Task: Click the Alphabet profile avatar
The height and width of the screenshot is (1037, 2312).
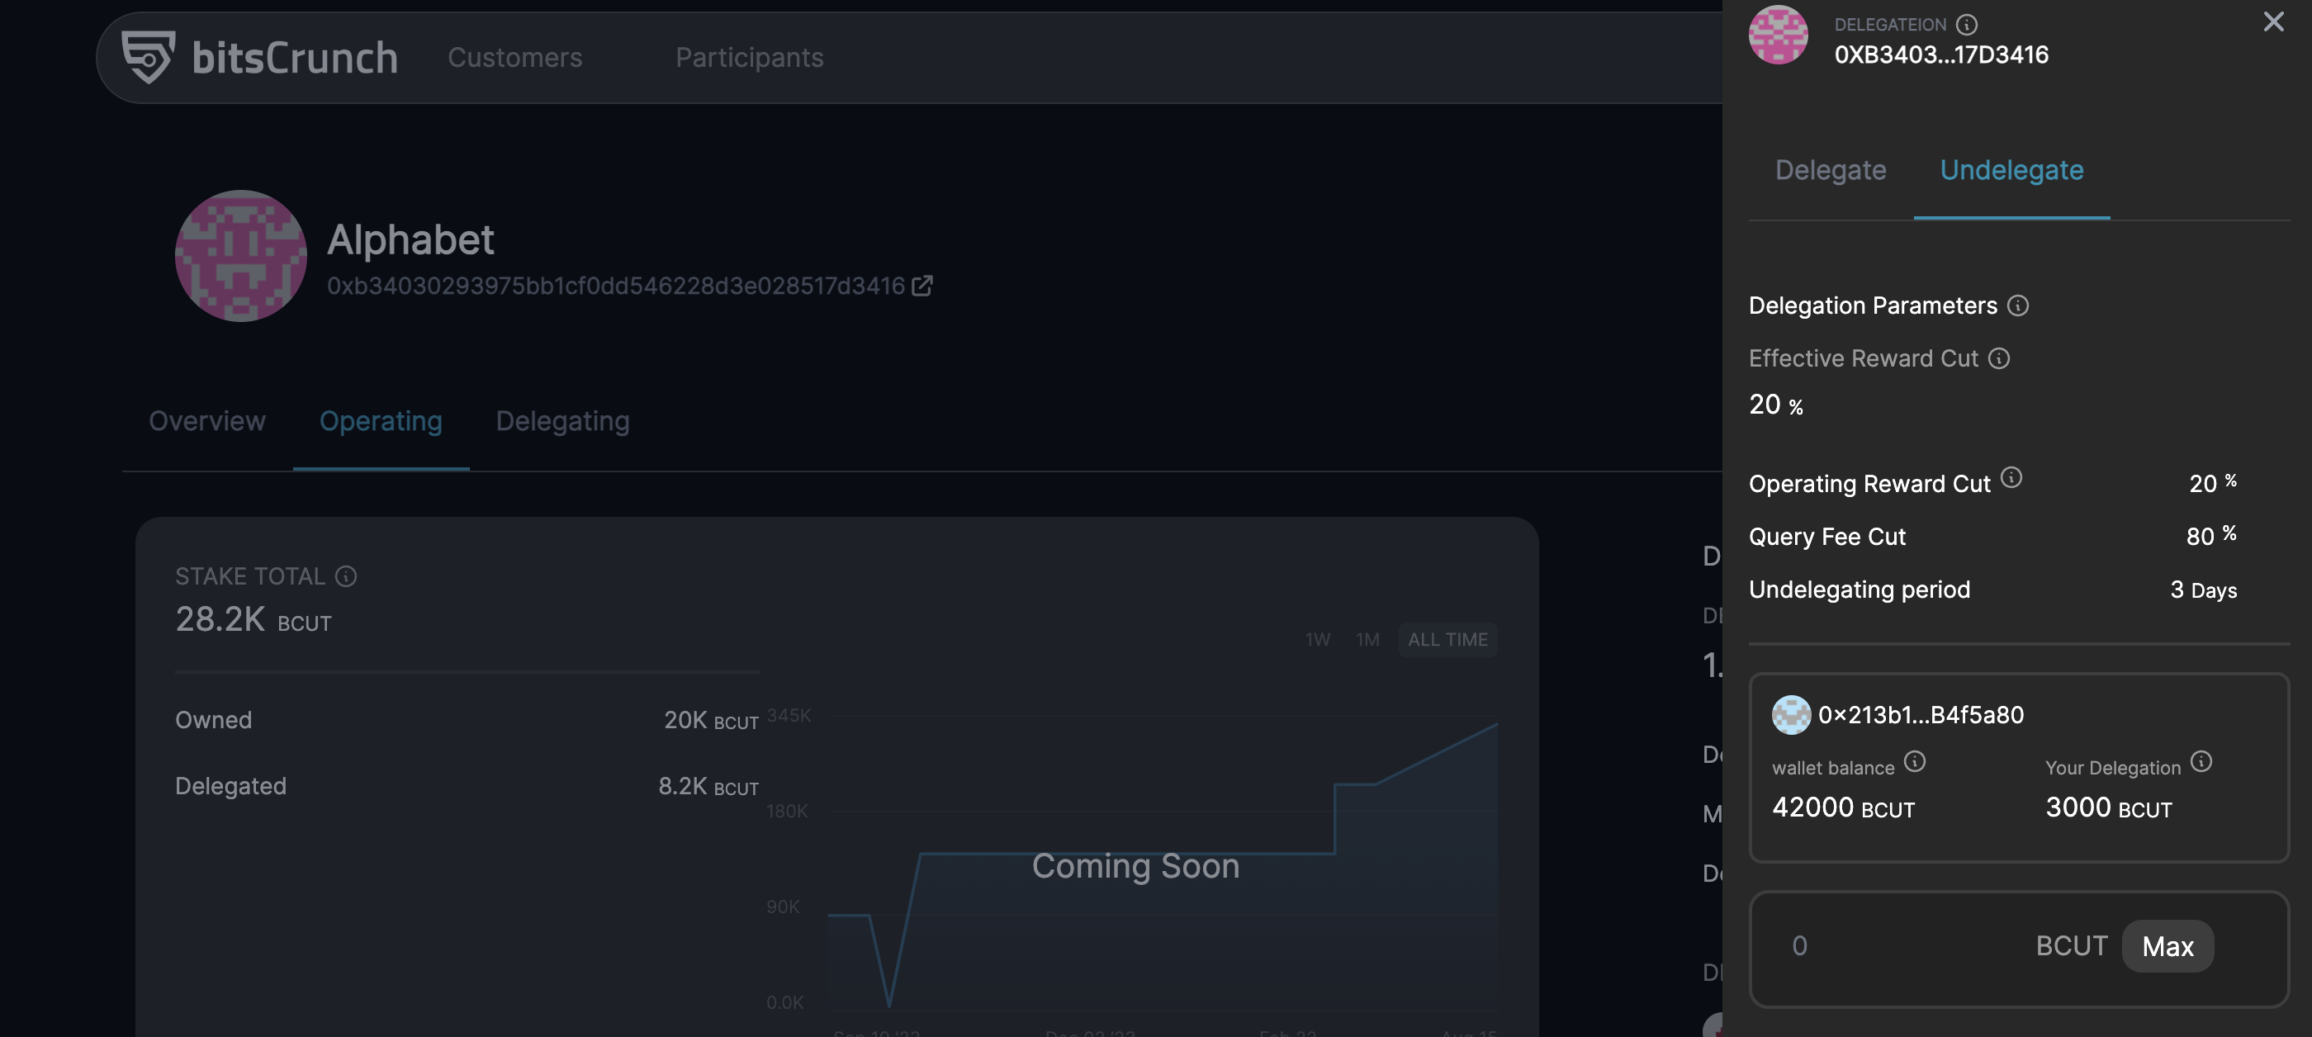Action: 240,256
